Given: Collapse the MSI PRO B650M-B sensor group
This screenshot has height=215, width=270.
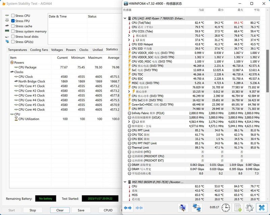Looking at the screenshot, I should click(125, 182).
